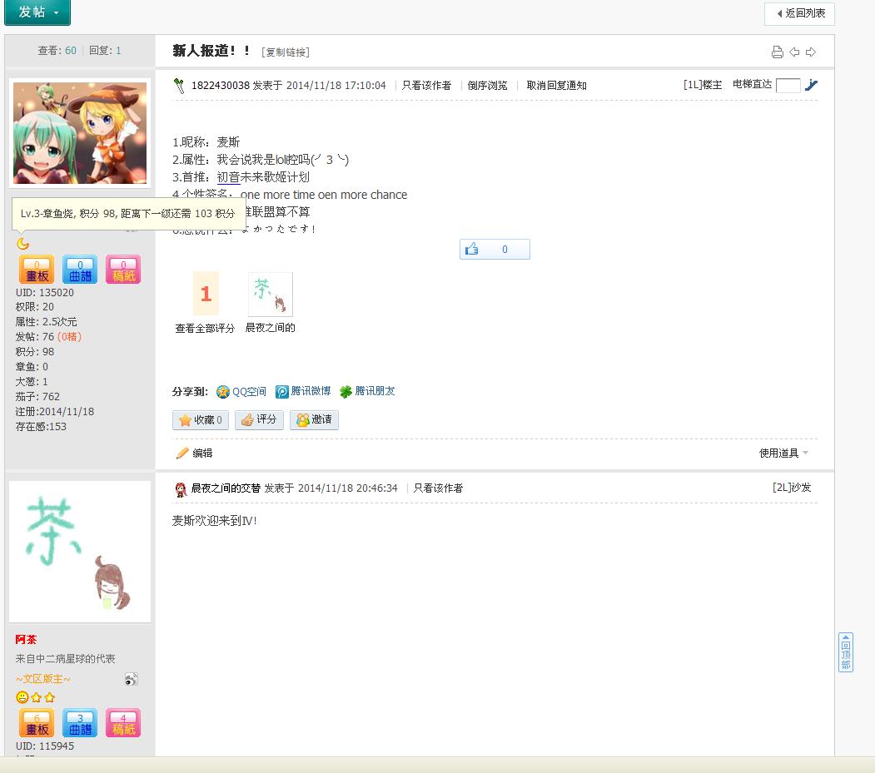Click the red-haired icon before 晨夜之间的交替
875x773 pixels.
coord(181,490)
